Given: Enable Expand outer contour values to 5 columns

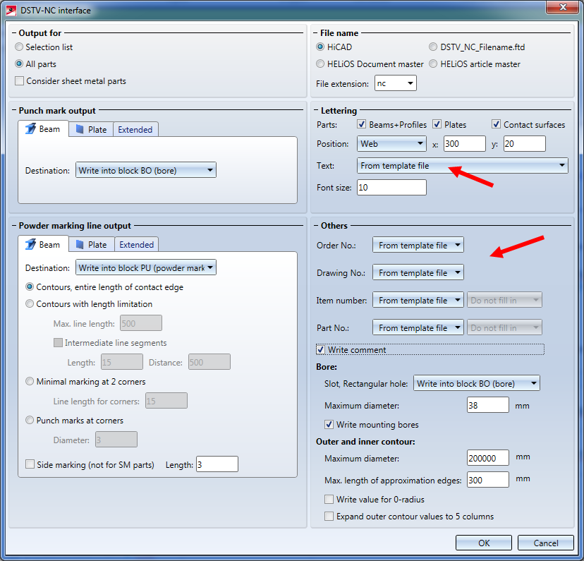Looking at the screenshot, I should click(329, 516).
